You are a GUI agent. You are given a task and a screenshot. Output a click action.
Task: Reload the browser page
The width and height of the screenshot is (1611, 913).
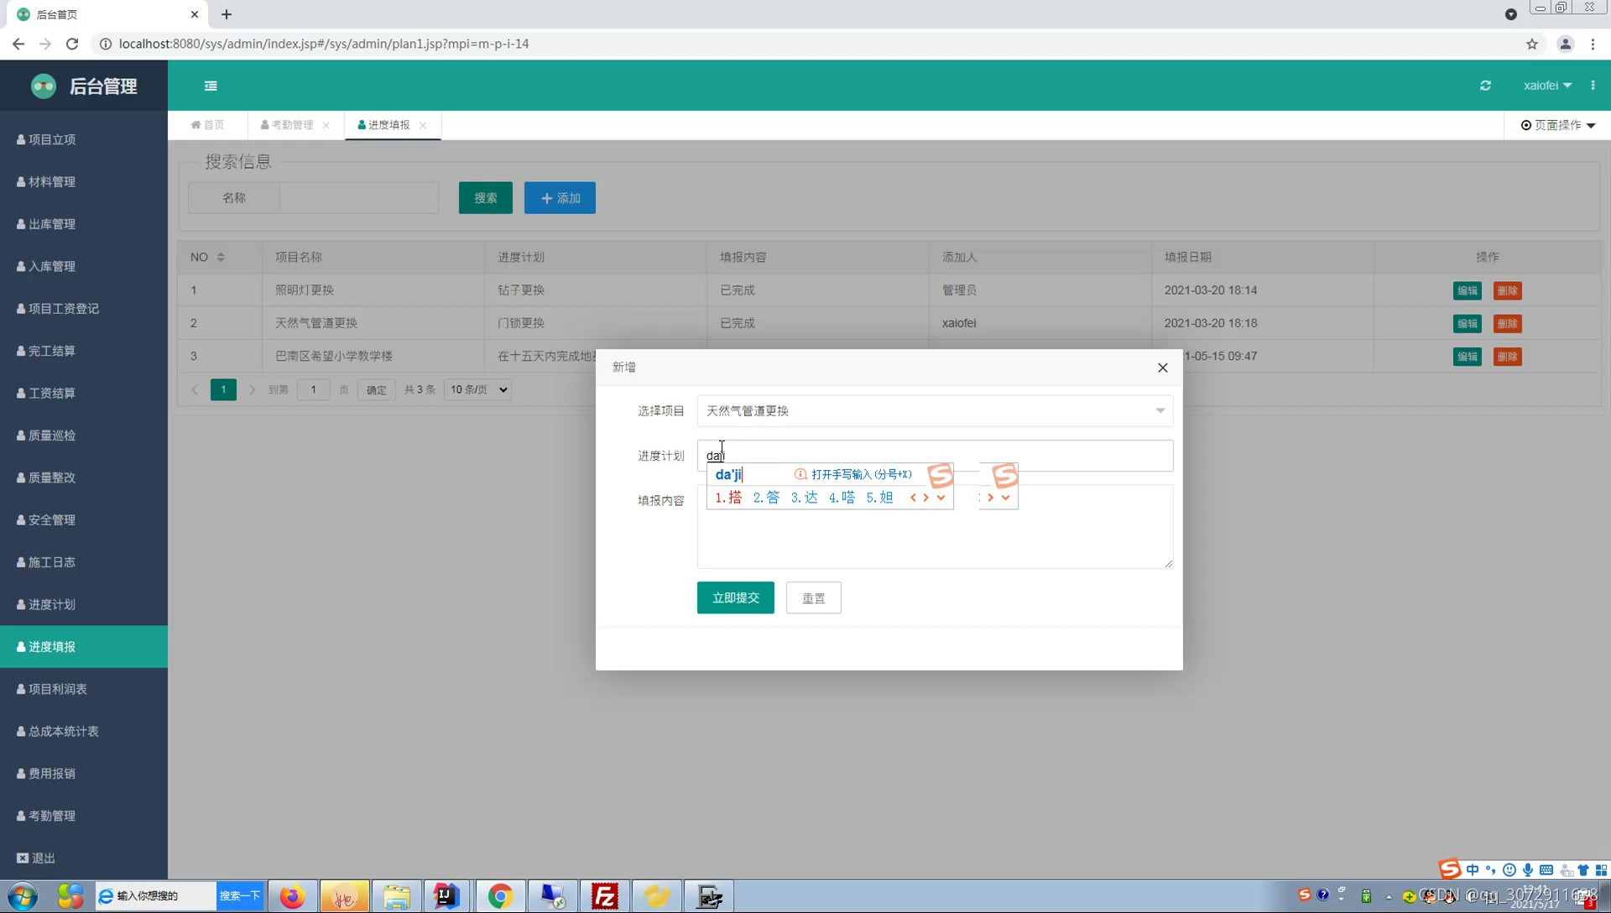(x=72, y=44)
